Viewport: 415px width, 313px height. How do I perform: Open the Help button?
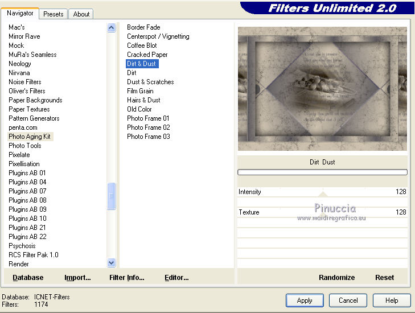(392, 300)
